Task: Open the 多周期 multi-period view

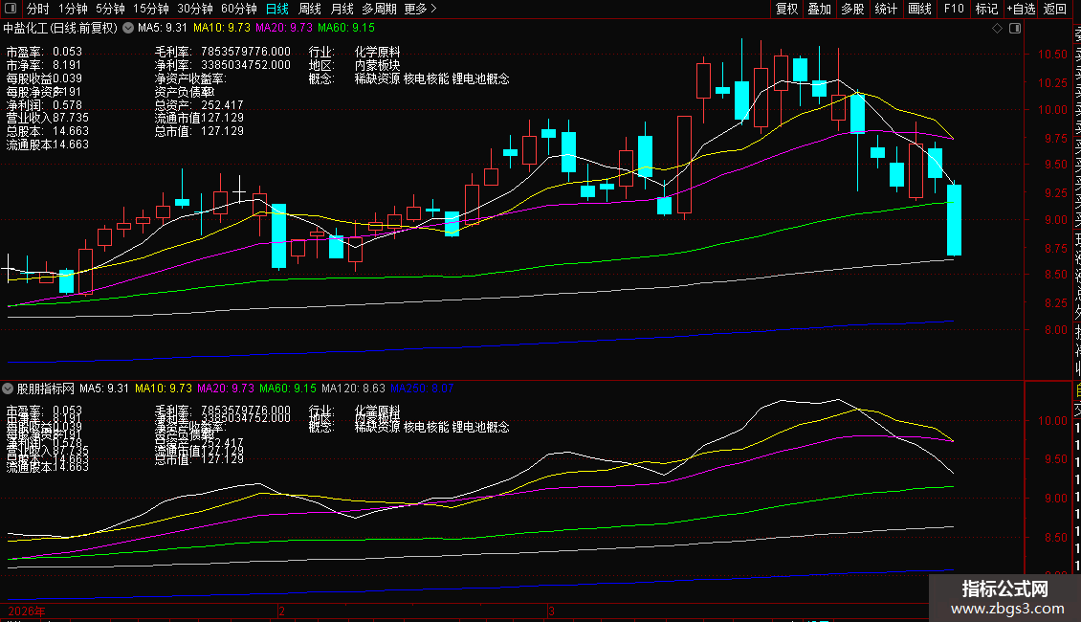Action: 379,9
